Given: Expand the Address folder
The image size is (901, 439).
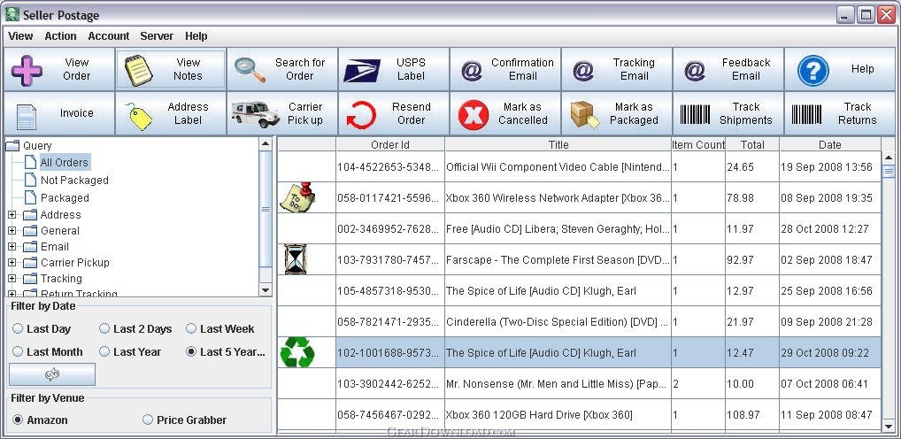Looking at the screenshot, I should pos(12,215).
